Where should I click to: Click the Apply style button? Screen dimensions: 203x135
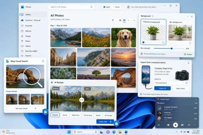pos(105,122)
